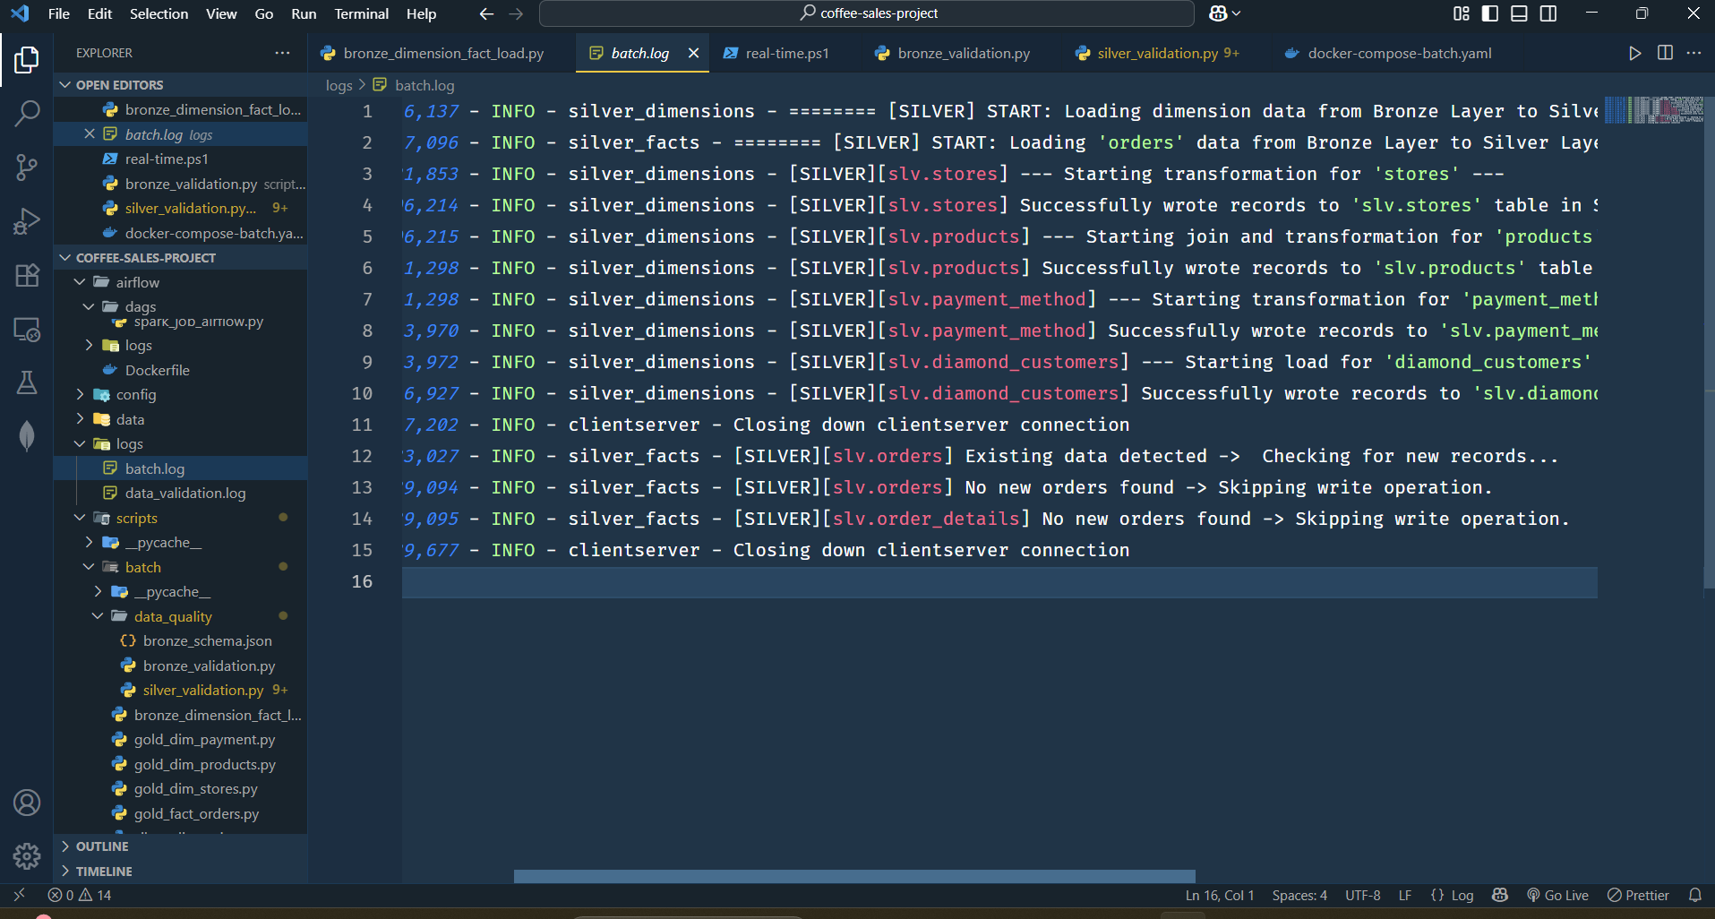This screenshot has height=919, width=1715.
Task: Open the Selection menu
Action: tap(159, 13)
